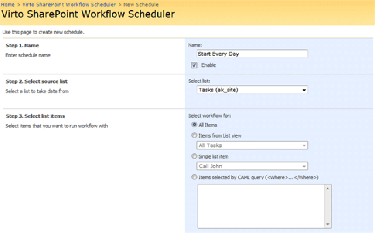Open the Home breadcrumb link

[8, 4]
